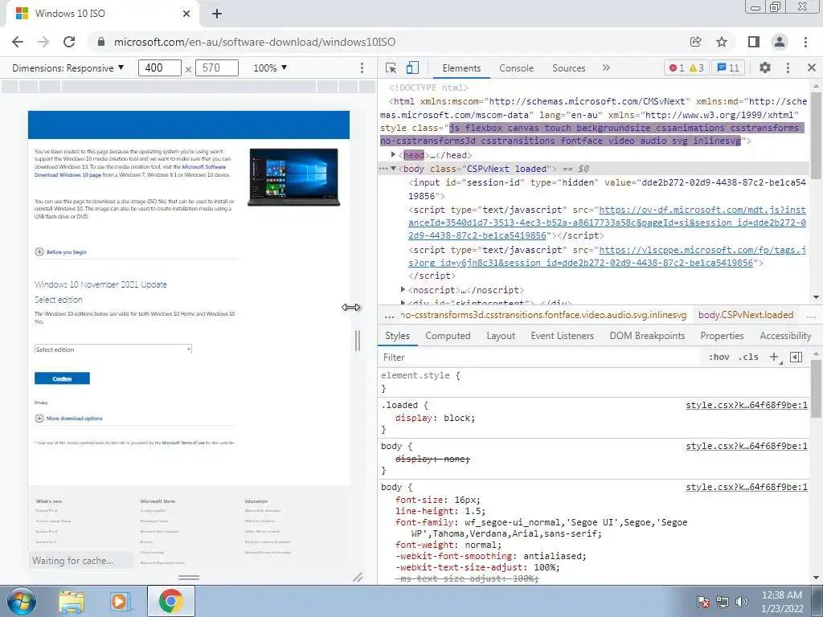Open the ov-df.microsoft.com mdt.js script link
The image size is (823, 617).
pos(607,223)
